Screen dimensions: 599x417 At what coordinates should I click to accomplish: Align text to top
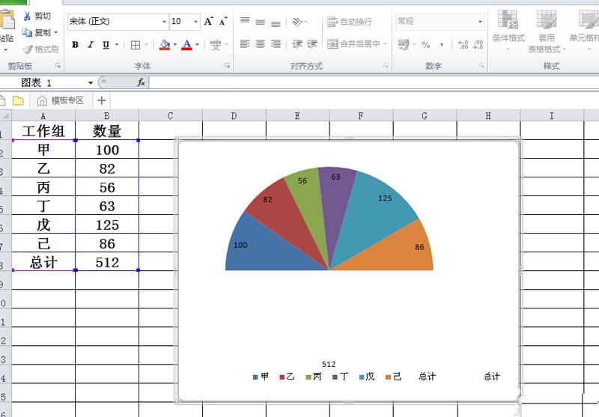[x=245, y=22]
